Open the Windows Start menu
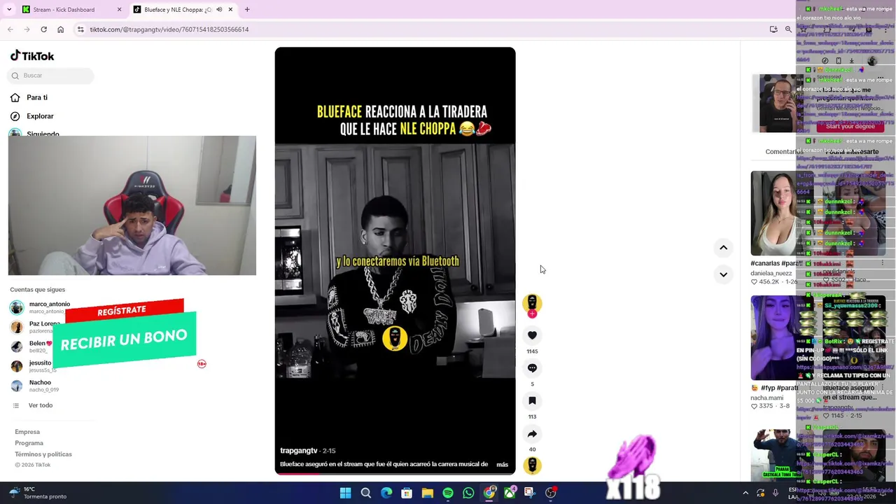 [x=345, y=493]
